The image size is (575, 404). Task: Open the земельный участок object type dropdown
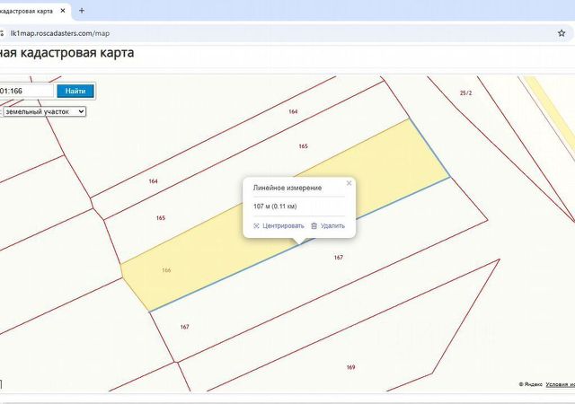click(x=45, y=111)
